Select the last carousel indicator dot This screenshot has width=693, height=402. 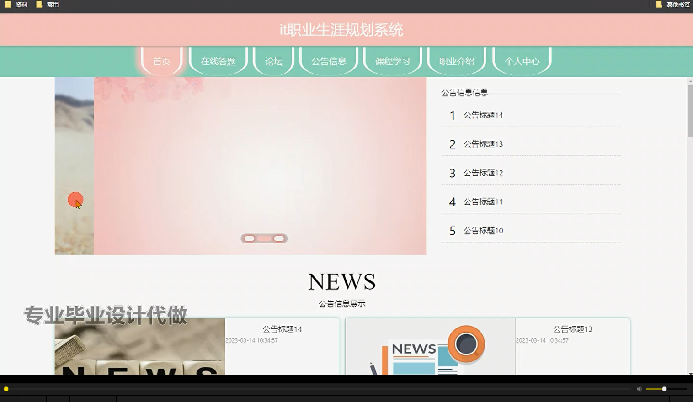279,238
